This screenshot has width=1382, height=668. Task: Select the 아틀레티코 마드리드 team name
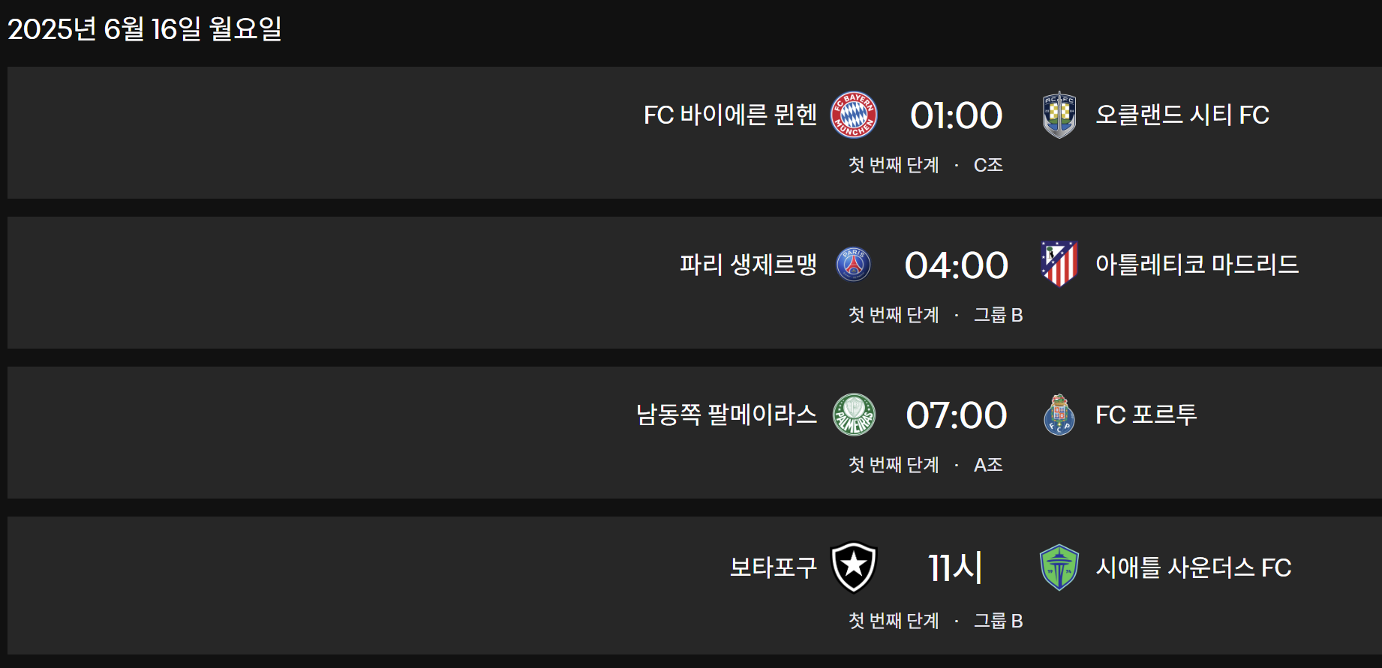click(1197, 265)
